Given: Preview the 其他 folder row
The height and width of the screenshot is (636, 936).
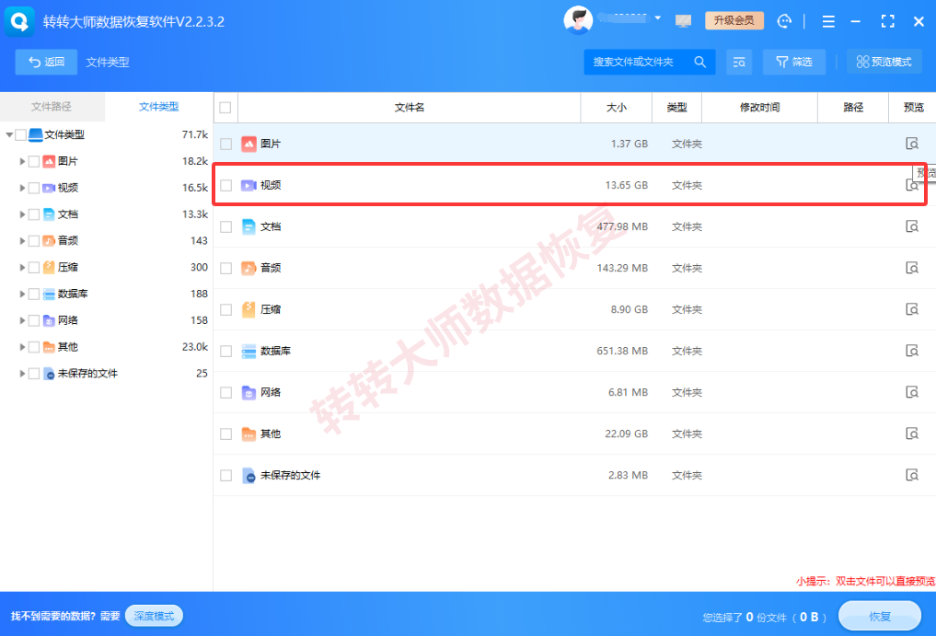Looking at the screenshot, I should pyautogui.click(x=912, y=434).
